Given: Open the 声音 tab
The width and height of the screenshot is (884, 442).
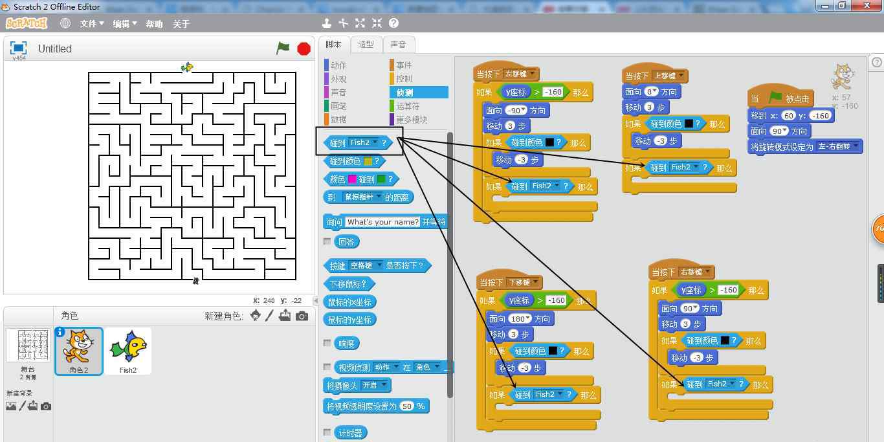Looking at the screenshot, I should click(398, 44).
